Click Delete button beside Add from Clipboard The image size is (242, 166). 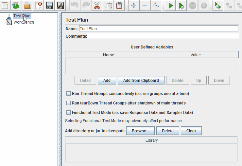pos(178,80)
